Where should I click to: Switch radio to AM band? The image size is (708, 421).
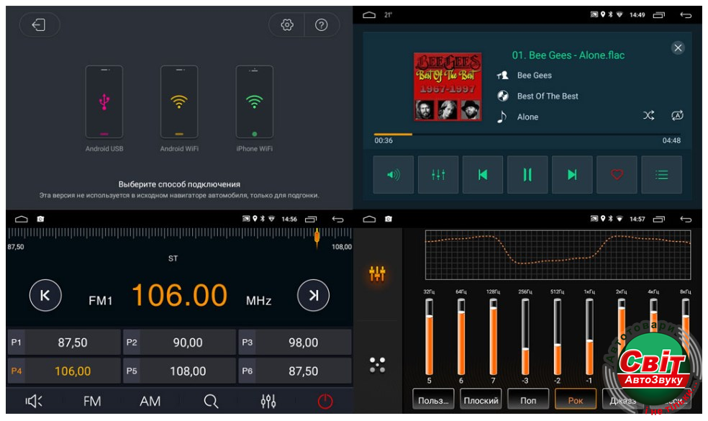[x=150, y=402]
